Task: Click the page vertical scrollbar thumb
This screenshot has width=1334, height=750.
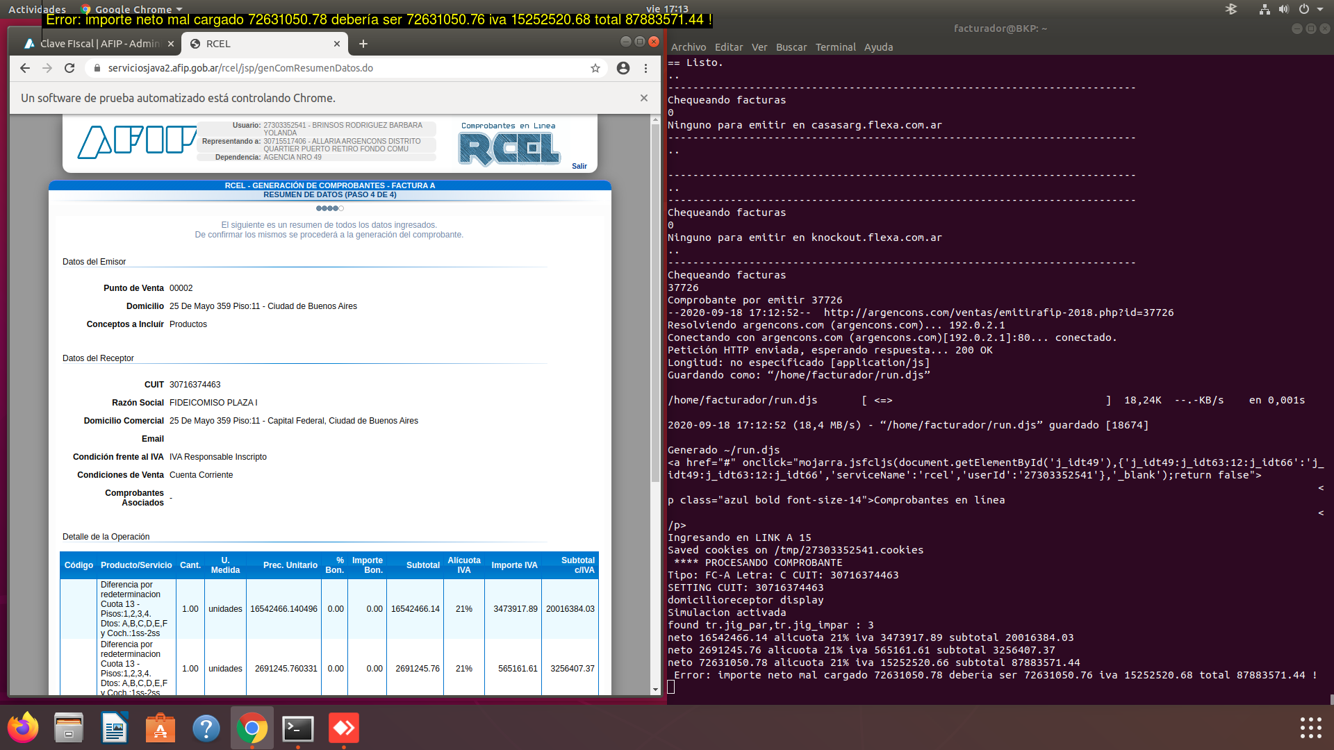Action: (655, 303)
